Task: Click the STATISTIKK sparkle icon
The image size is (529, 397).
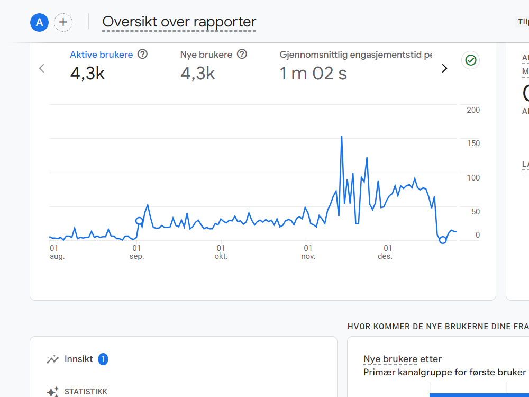Action: [52, 392]
